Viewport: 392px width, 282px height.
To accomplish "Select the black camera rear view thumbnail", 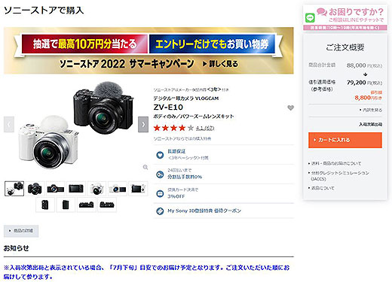I will click(76, 189).
